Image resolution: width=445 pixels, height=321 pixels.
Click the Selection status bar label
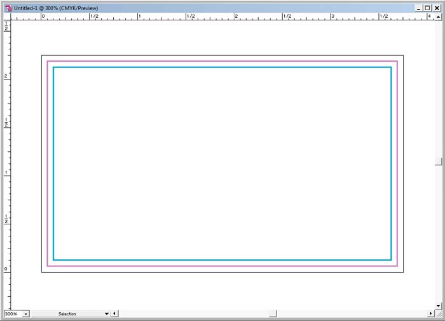(x=67, y=314)
